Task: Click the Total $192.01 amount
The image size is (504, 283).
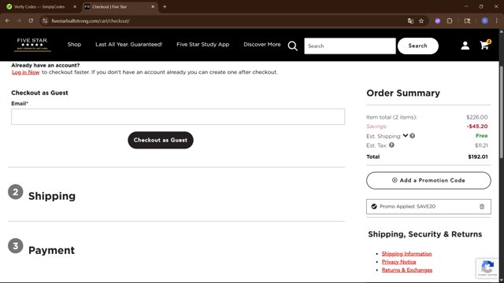Action: click(x=478, y=157)
